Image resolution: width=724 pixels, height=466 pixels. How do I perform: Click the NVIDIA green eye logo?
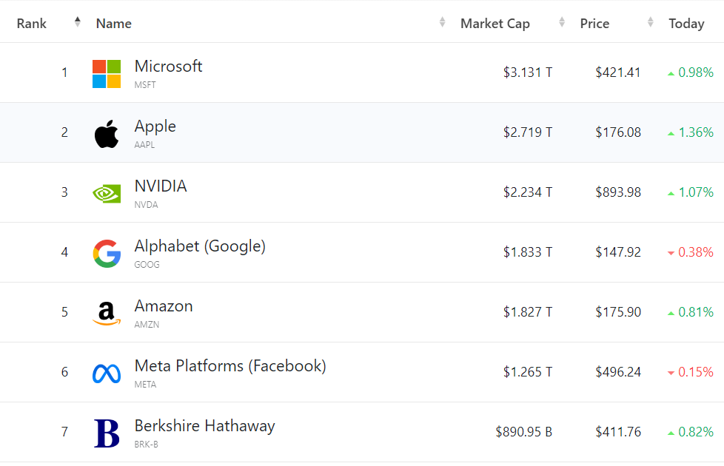click(x=107, y=194)
